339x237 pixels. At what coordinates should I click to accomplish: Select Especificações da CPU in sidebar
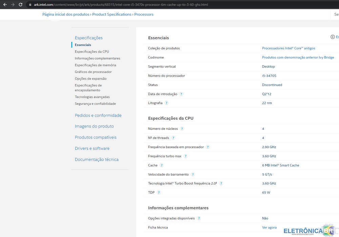(92, 52)
